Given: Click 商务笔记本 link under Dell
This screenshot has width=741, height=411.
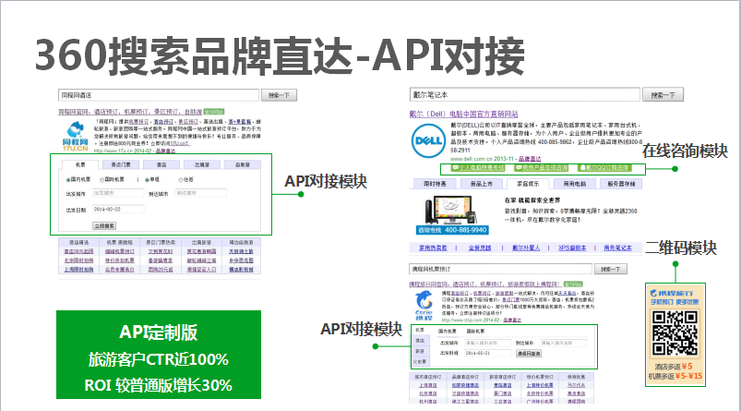Looking at the screenshot, I should [617, 248].
